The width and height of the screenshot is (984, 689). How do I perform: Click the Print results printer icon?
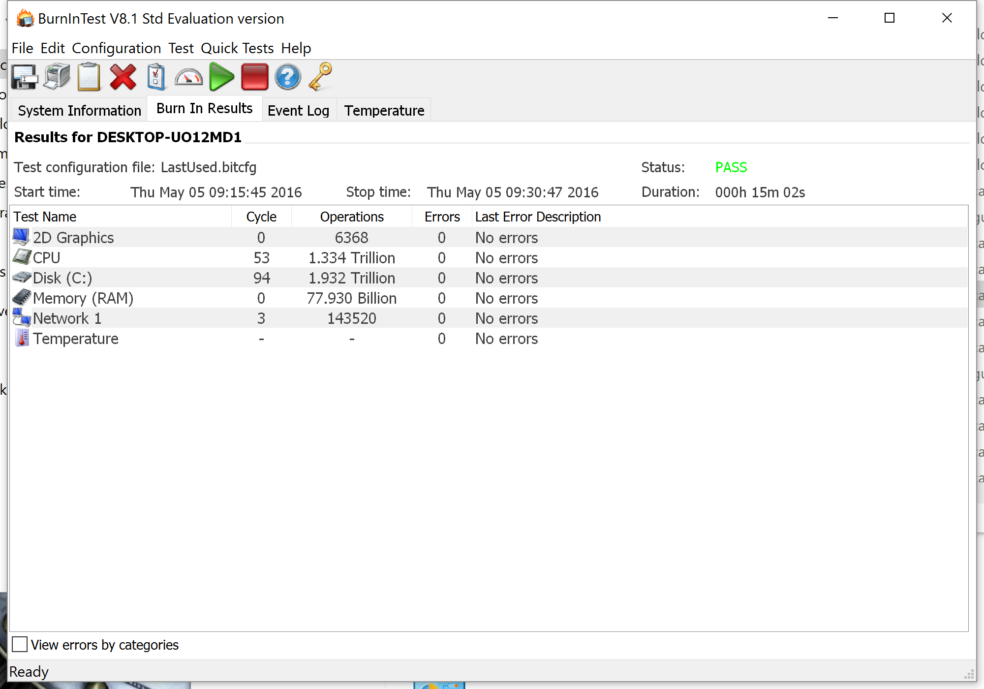point(57,77)
